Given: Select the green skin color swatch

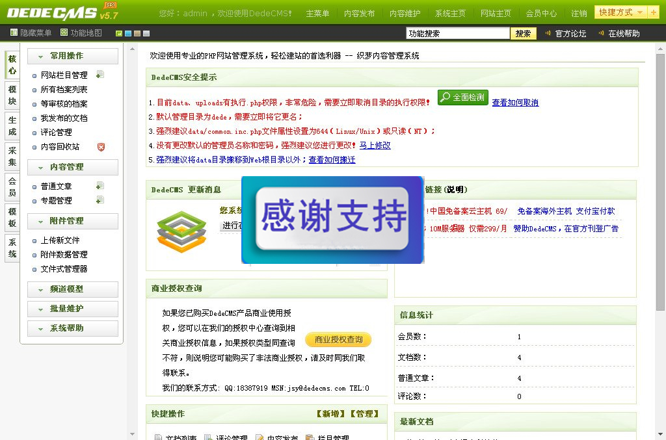Looking at the screenshot, I should click(x=119, y=33).
